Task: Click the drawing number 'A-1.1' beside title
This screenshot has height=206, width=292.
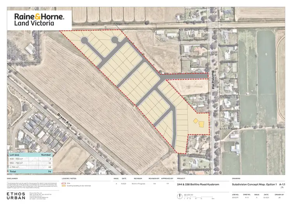Action: point(282,185)
